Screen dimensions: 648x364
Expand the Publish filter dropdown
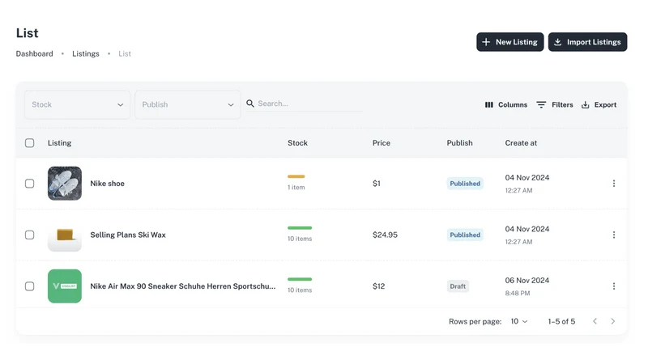tap(188, 105)
